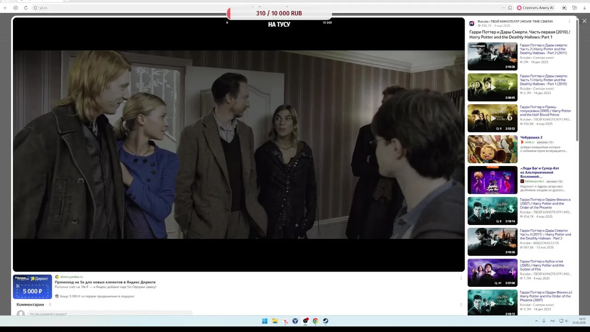Click the main video player area
This screenshot has width=590, height=332.
239,144
